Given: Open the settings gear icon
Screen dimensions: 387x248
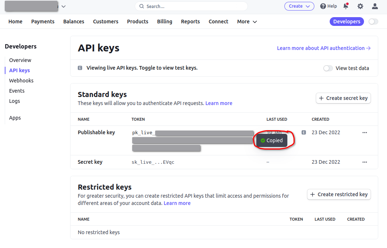Looking at the screenshot, I should pyautogui.click(x=360, y=6).
